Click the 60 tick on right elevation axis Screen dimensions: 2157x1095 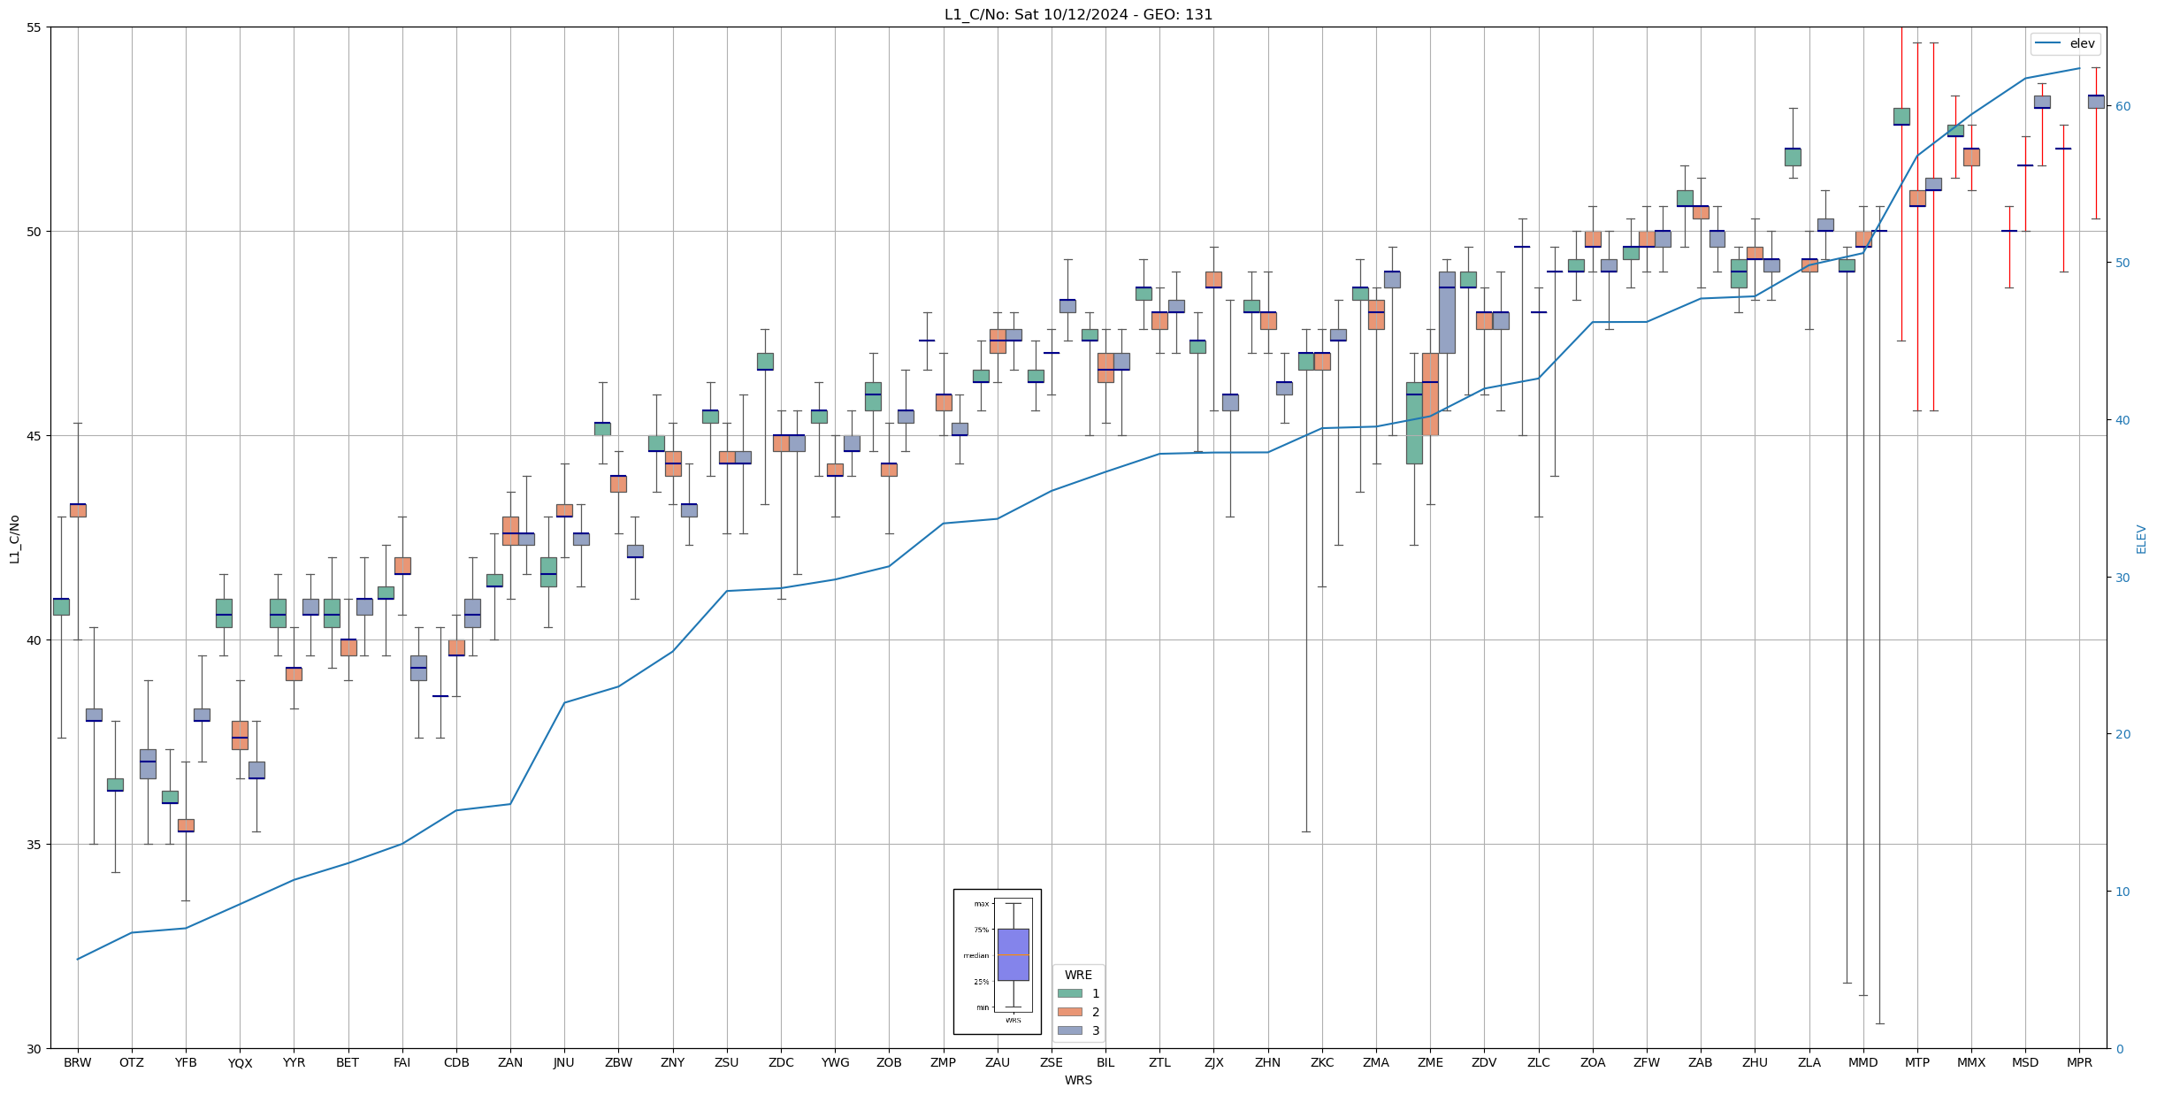[x=2122, y=106]
